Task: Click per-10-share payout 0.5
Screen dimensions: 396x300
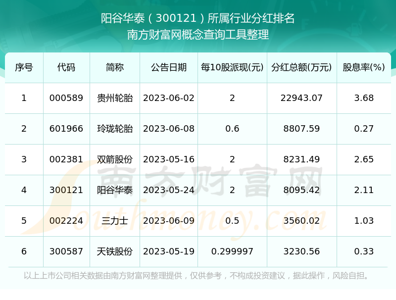Action: point(232,221)
